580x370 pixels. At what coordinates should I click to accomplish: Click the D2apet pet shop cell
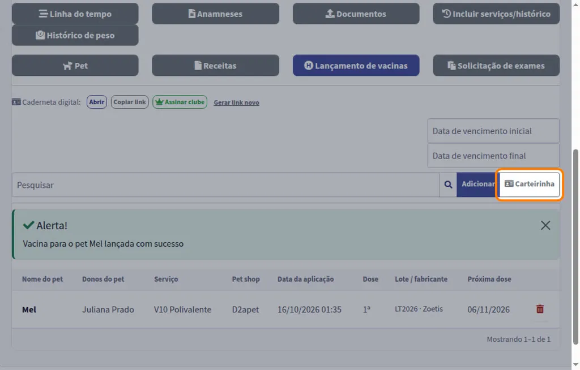[x=246, y=310]
